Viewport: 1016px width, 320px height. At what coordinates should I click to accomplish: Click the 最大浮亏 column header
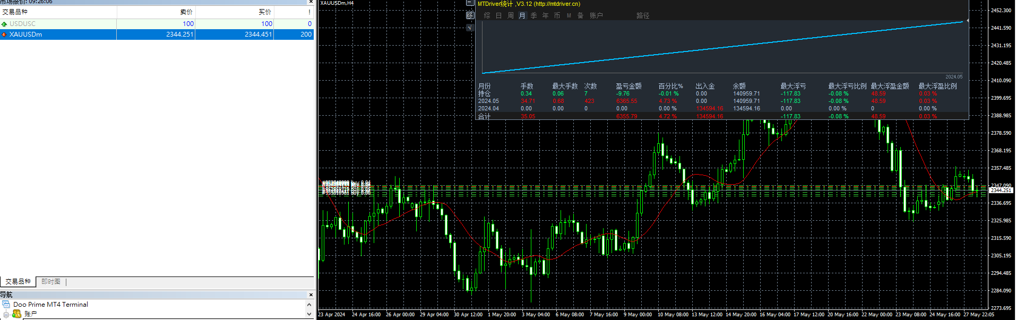pos(794,86)
